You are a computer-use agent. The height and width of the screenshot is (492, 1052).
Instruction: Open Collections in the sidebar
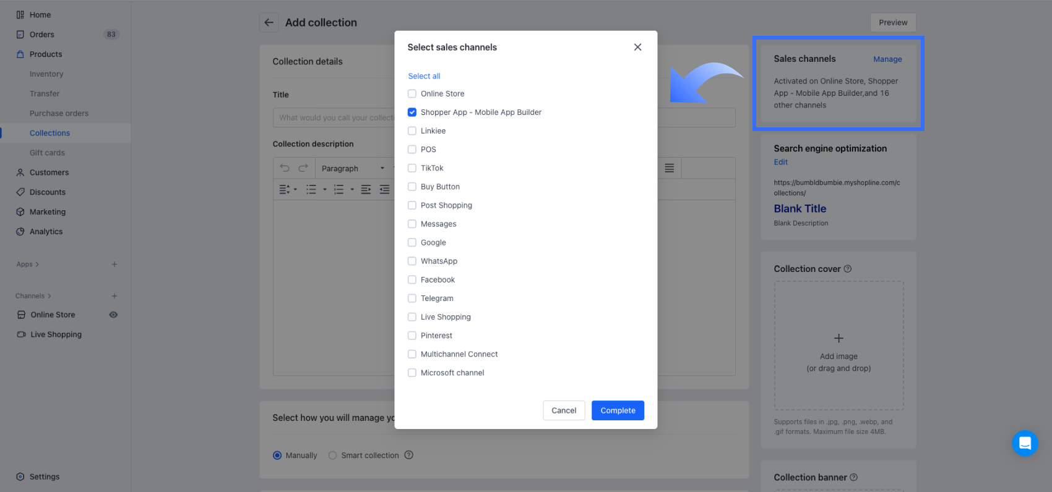50,133
